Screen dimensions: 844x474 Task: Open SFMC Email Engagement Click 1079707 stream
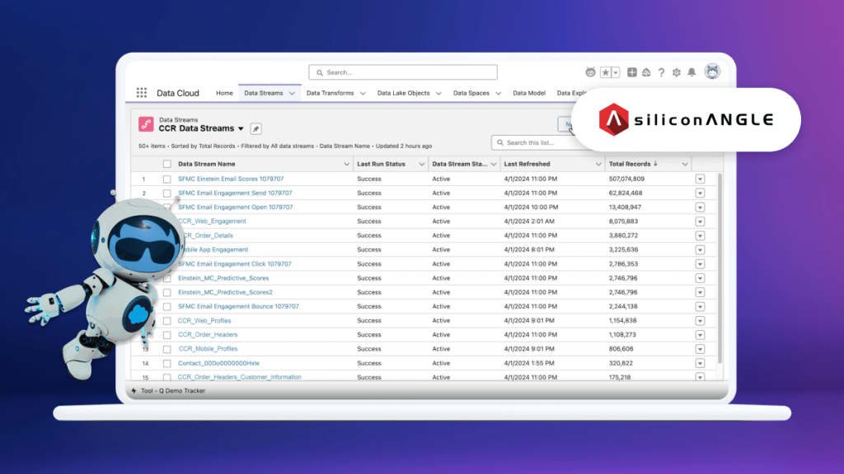pos(235,264)
